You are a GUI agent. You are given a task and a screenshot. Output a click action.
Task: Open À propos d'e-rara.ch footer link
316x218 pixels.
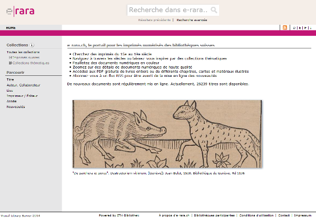(174, 215)
